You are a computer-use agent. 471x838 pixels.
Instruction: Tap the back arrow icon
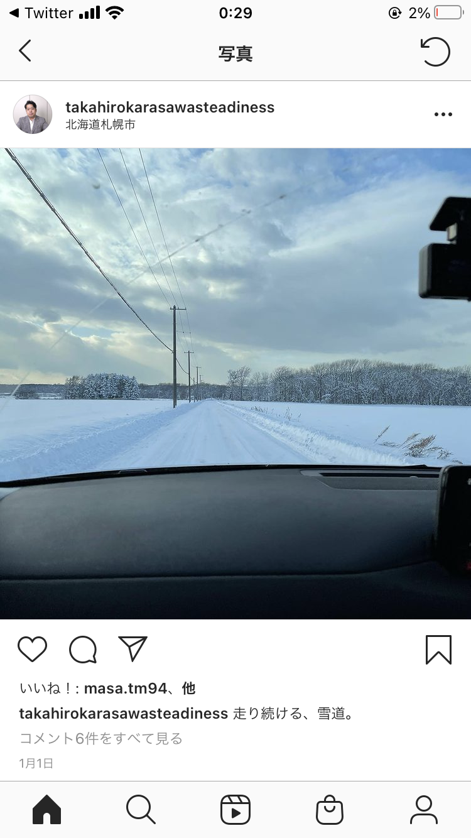point(25,51)
